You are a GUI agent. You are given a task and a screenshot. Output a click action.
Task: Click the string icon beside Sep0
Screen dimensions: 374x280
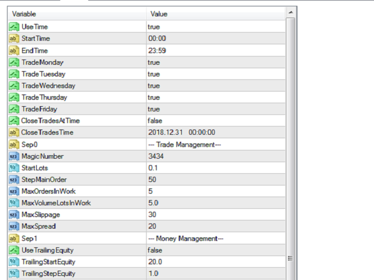(14, 145)
